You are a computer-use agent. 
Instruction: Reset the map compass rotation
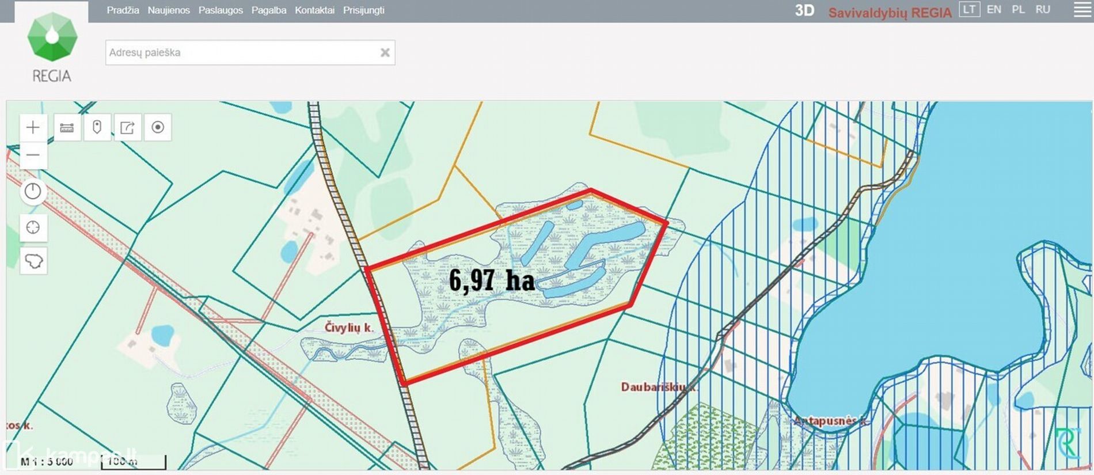coord(33,191)
